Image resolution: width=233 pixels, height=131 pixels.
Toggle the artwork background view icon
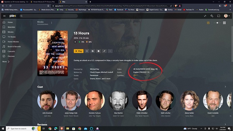click(x=208, y=23)
